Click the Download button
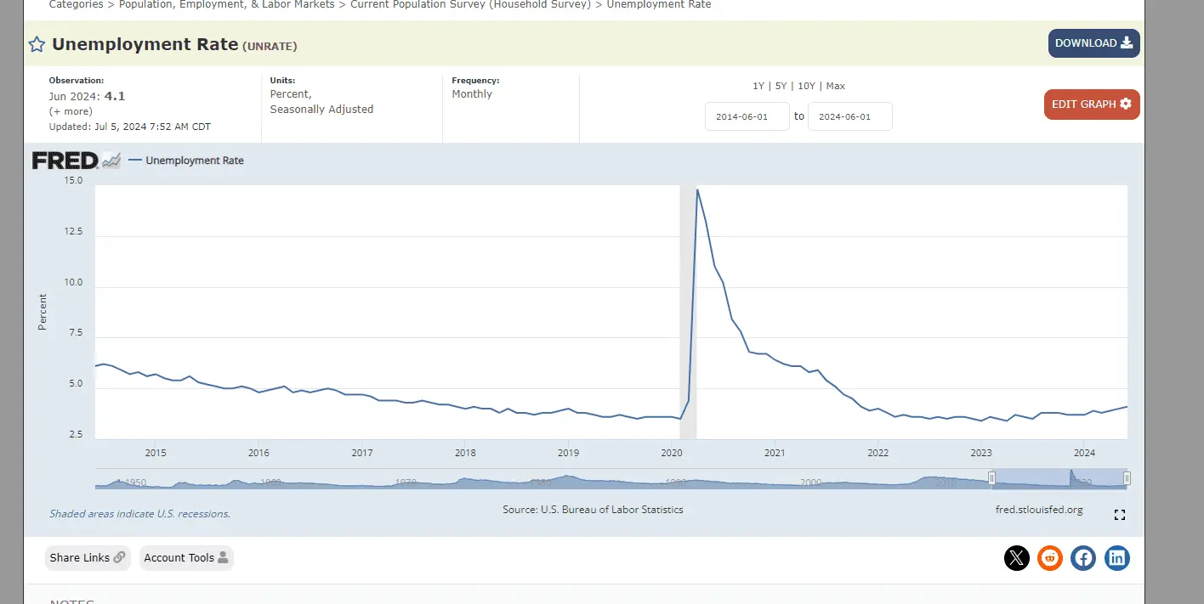The height and width of the screenshot is (604, 1204). pos(1093,43)
